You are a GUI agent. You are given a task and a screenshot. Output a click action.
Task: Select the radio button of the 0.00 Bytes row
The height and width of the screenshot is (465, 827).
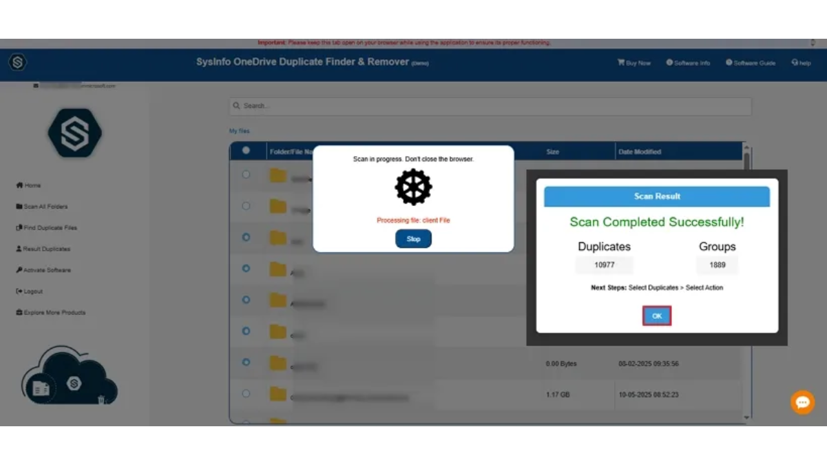(x=246, y=362)
